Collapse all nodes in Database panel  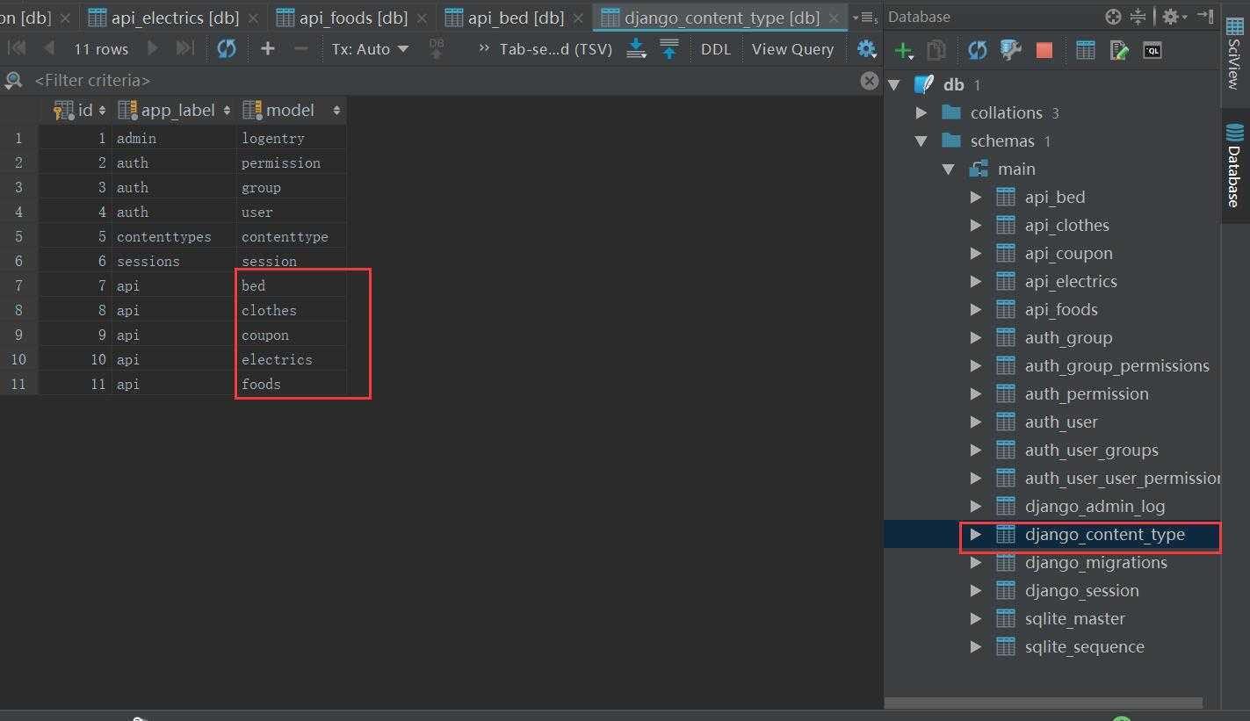(1138, 17)
